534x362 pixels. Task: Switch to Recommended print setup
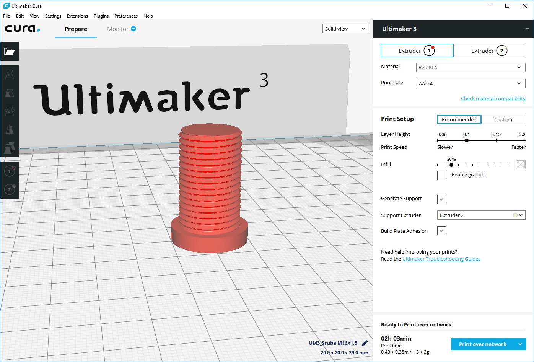coord(459,119)
